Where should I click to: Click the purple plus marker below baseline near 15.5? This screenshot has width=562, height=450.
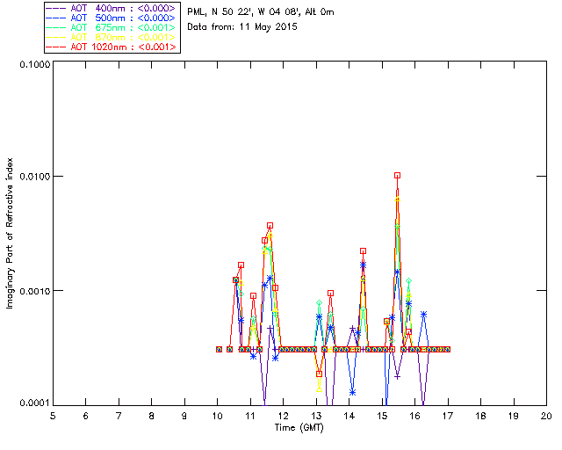pos(397,376)
